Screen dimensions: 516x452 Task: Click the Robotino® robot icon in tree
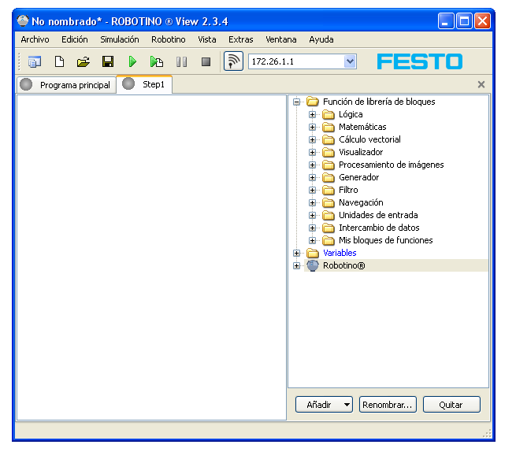coord(313,265)
